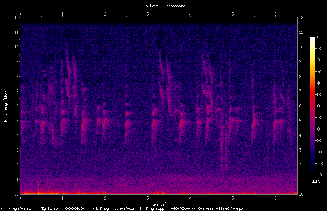Select the "-110" value on the dBFS scale
This screenshot has width=327, height=211.
(319, 164)
